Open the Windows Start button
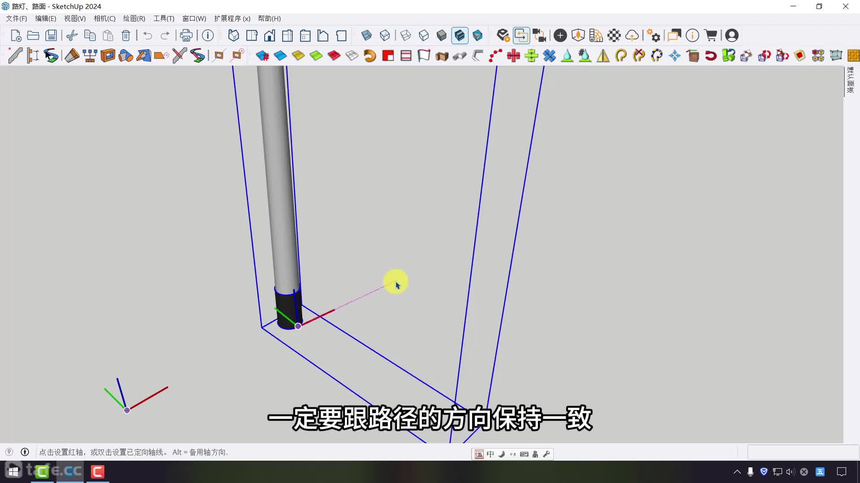This screenshot has height=483, width=860. (13, 471)
